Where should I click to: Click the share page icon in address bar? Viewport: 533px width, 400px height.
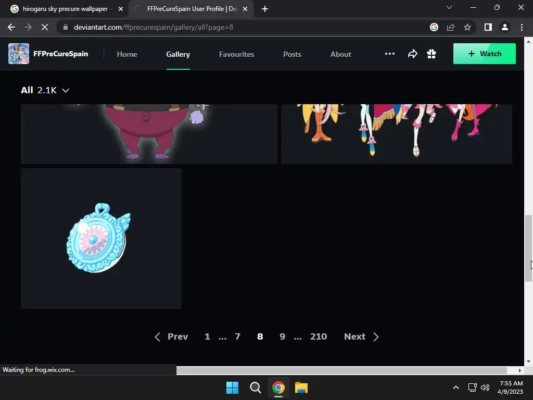coord(451,27)
